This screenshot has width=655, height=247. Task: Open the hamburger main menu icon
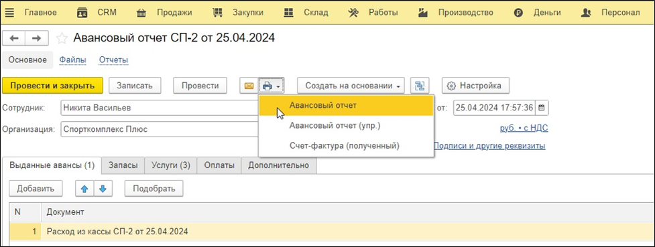9,13
